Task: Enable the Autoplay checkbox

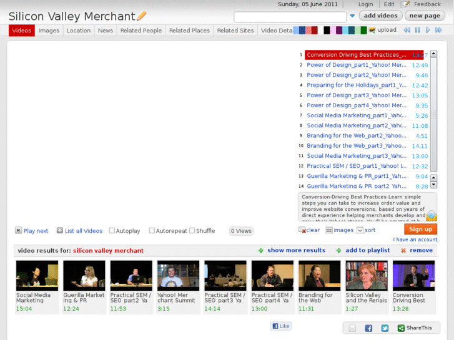Action: coord(112,231)
